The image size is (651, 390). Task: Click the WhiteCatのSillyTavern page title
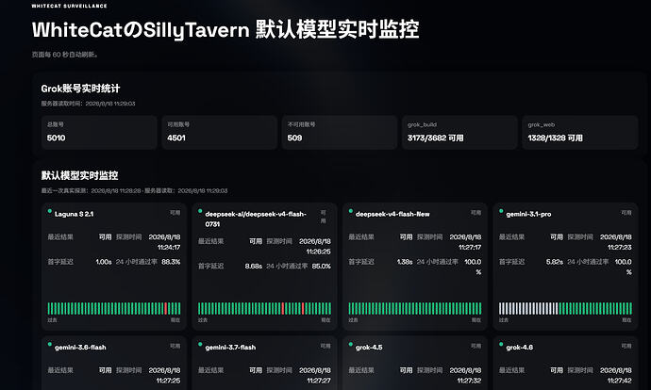[225, 30]
